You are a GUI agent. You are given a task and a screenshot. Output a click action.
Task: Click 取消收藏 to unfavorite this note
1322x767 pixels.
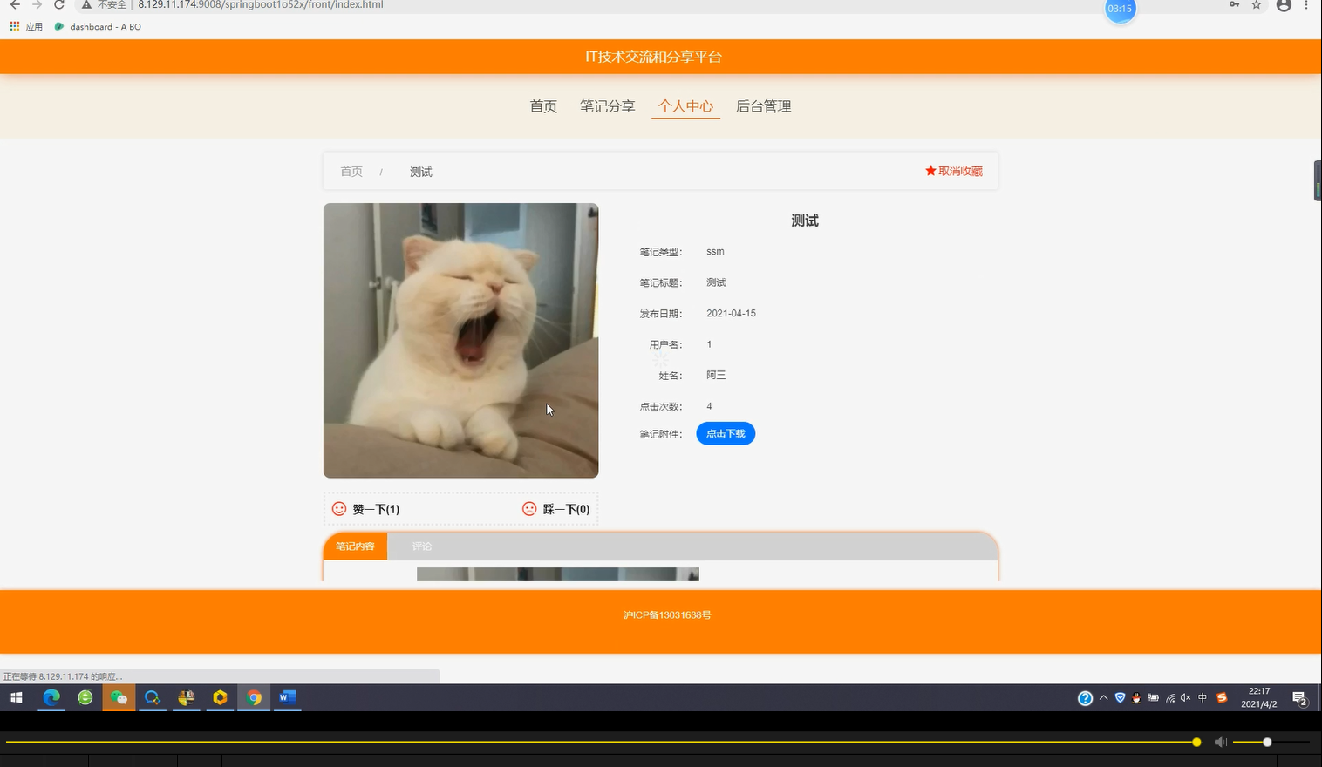pyautogui.click(x=953, y=171)
